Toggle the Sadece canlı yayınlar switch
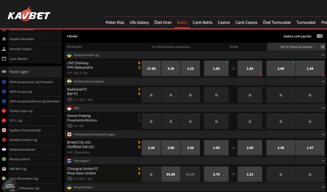Image resolution: width=327 pixels, height=192 pixels. point(319,36)
